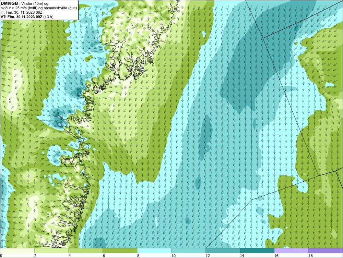Image resolution: width=343 pixels, height=258 pixels.
Task: Click the 16–18 m/s lavender swatch
Action: pos(291,250)
